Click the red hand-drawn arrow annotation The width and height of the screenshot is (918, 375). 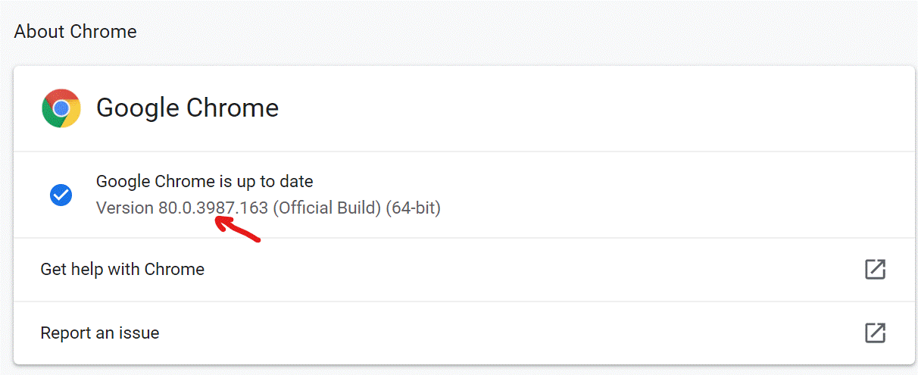238,230
